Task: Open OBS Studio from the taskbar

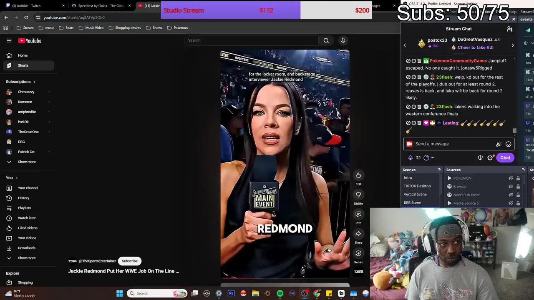Action: (305, 293)
